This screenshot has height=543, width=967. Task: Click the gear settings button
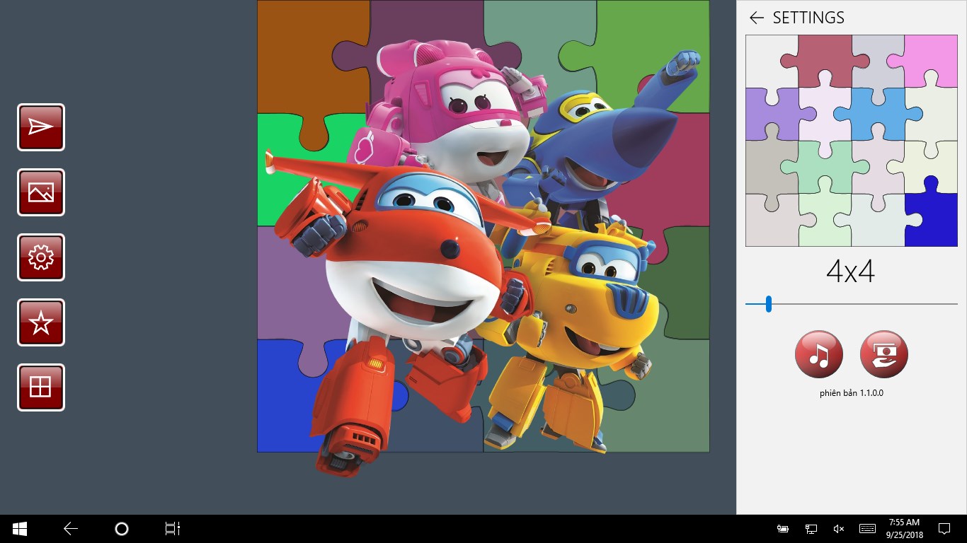tap(41, 257)
